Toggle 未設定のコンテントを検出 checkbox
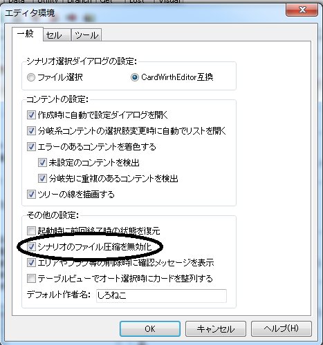The height and width of the screenshot is (345, 323). 42,163
